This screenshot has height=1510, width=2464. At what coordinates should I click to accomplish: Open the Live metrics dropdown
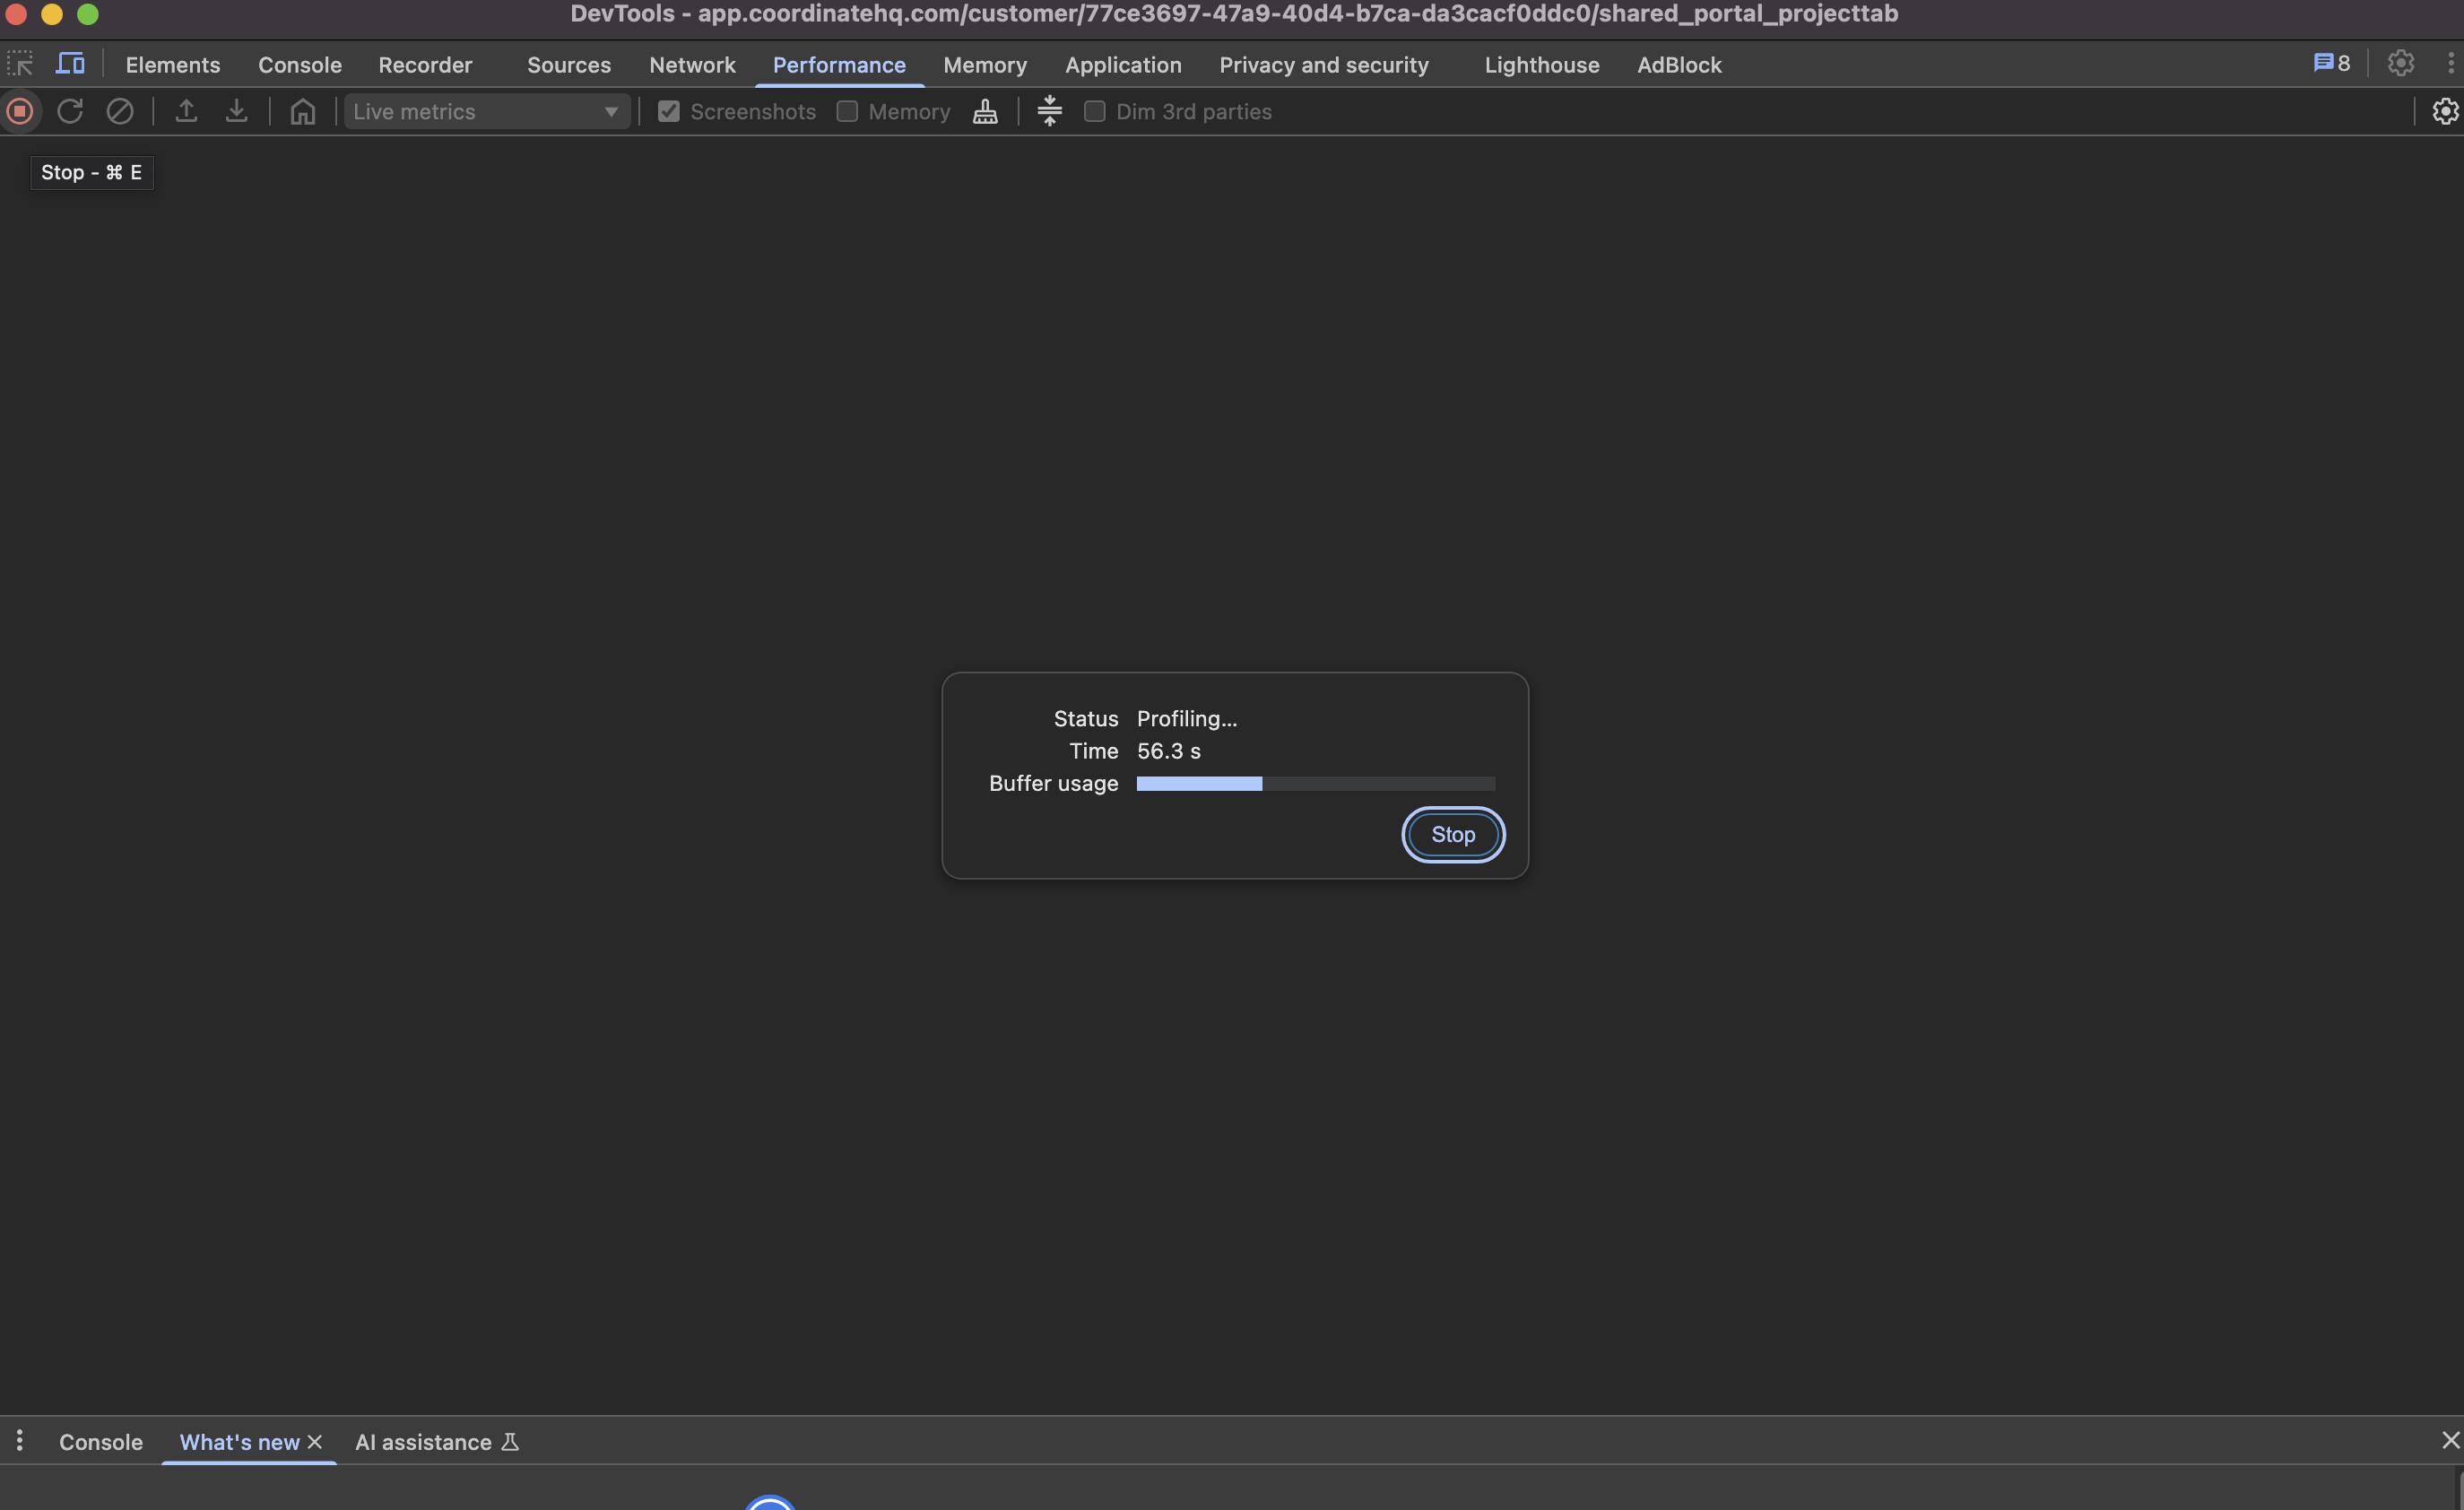click(x=487, y=111)
